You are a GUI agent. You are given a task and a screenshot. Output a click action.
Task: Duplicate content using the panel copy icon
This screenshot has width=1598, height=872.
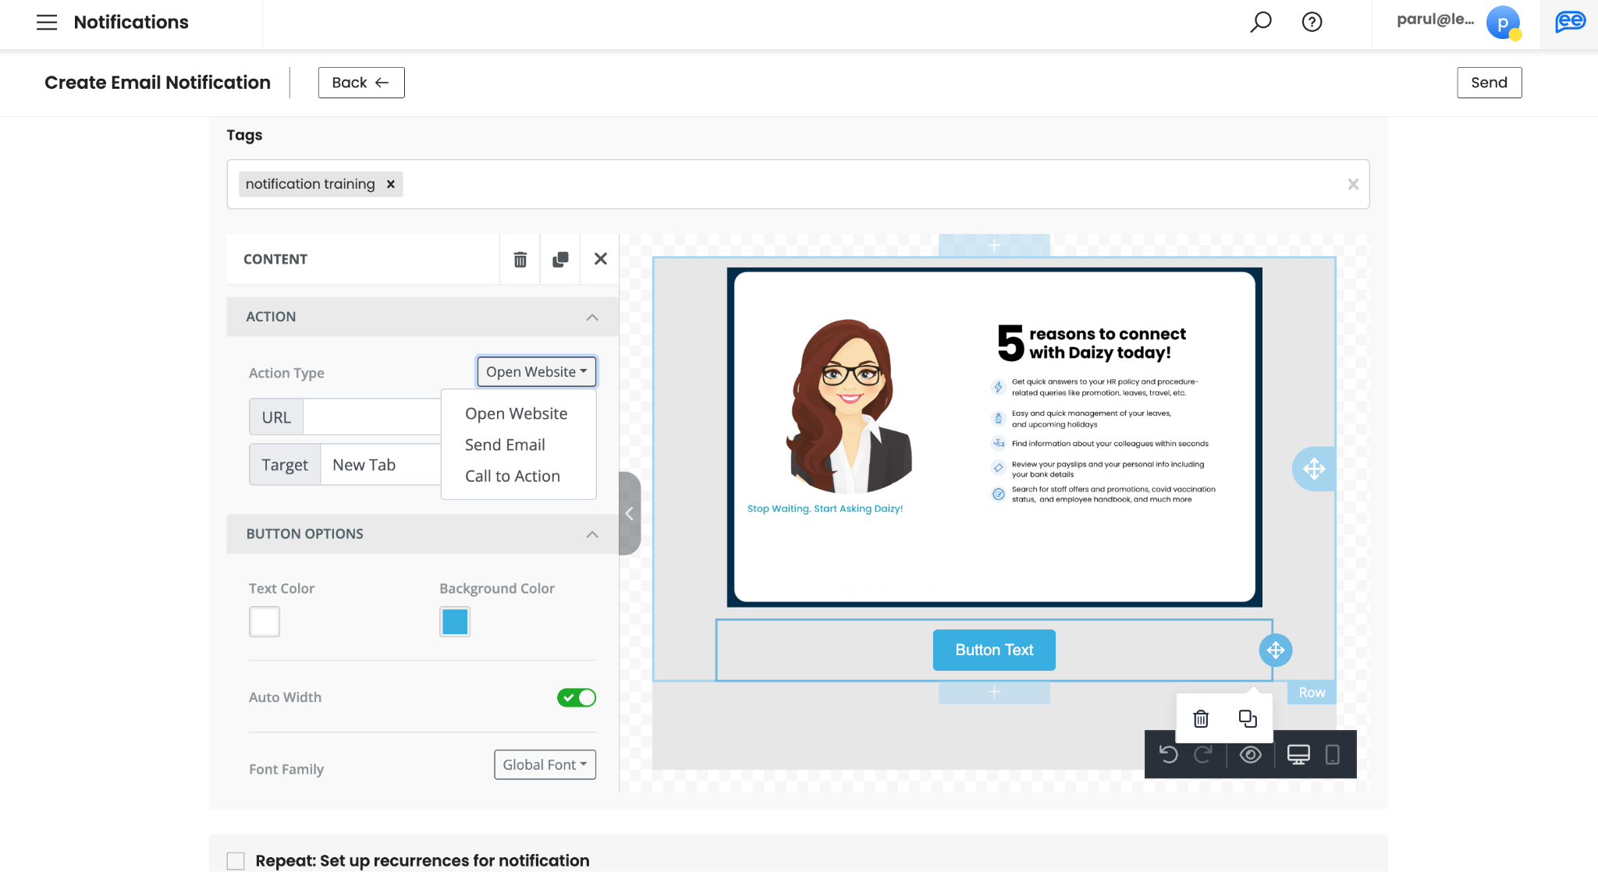(560, 259)
